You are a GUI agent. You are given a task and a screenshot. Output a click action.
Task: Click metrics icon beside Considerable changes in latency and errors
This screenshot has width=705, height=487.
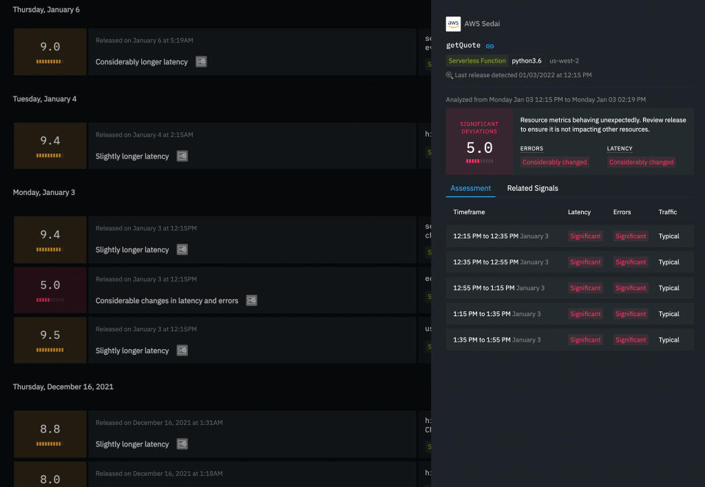[251, 301]
